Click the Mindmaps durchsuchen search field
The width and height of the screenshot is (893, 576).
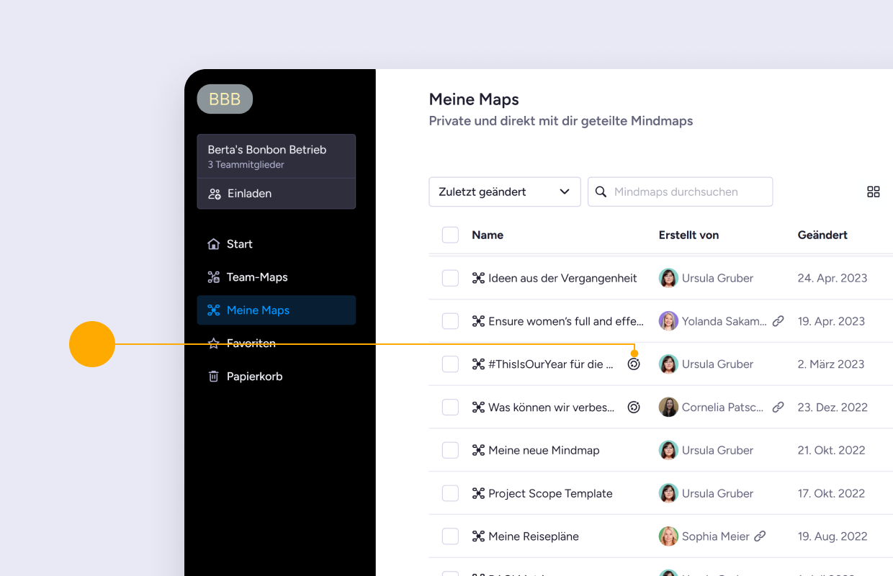coord(681,192)
